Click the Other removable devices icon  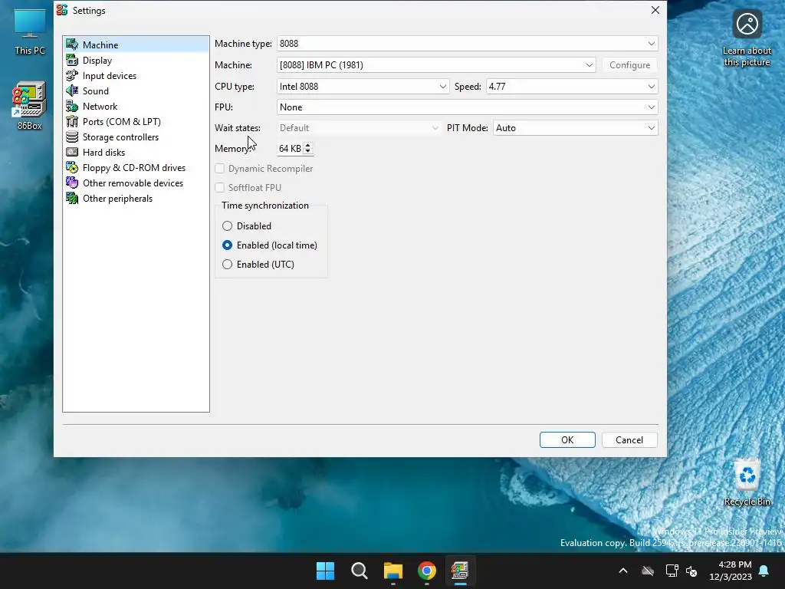tap(72, 183)
